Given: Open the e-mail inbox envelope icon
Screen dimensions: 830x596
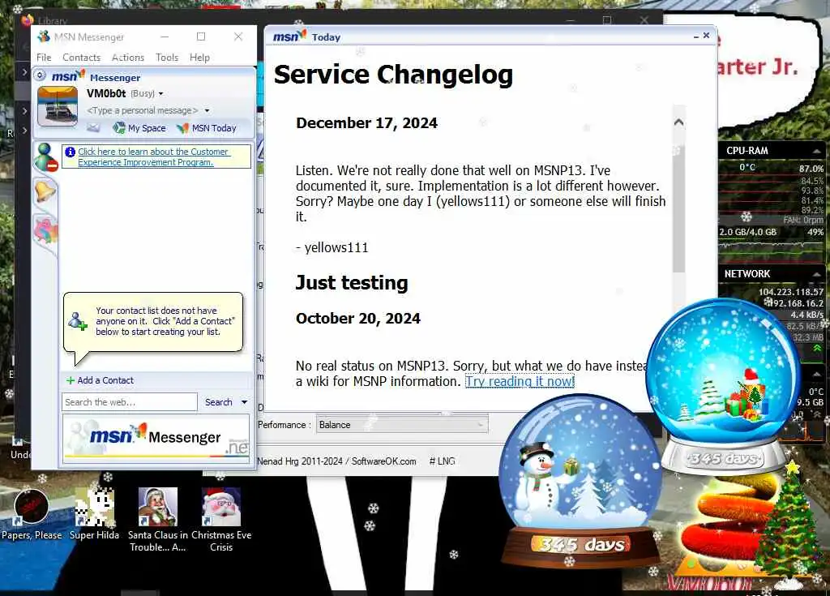Looking at the screenshot, I should pos(93,127).
